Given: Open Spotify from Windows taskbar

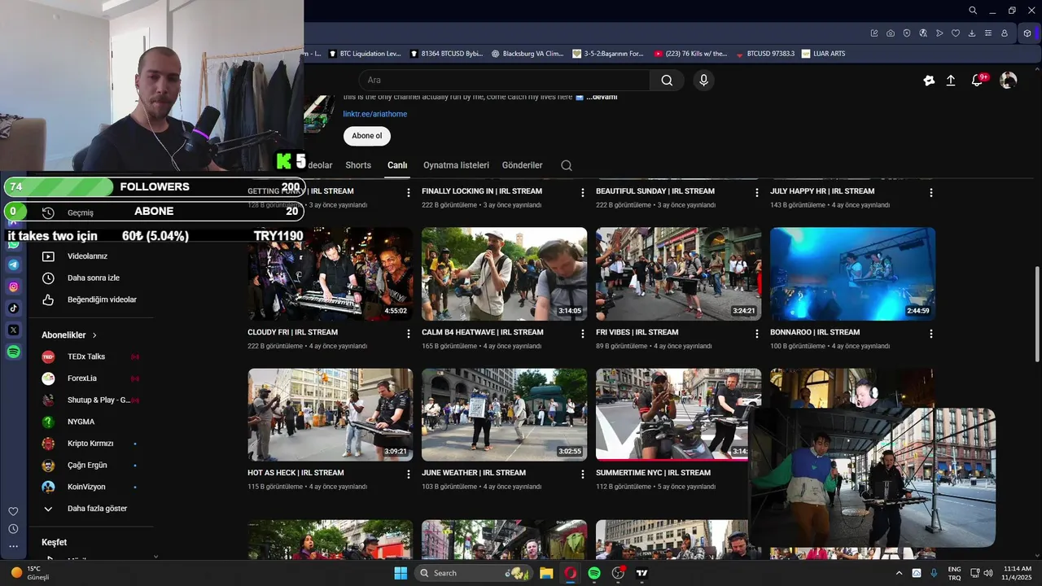Looking at the screenshot, I should coord(594,573).
